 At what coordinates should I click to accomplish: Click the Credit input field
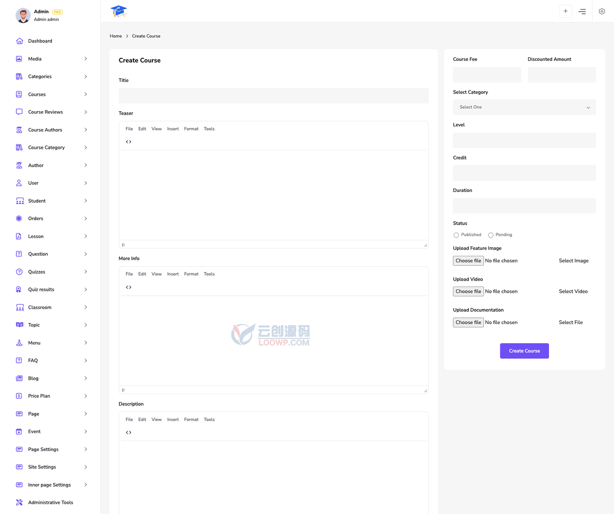[524, 173]
